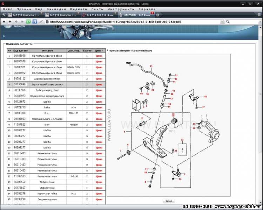
Task: Click the closed tabs trash icon
Action: click(x=259, y=15)
